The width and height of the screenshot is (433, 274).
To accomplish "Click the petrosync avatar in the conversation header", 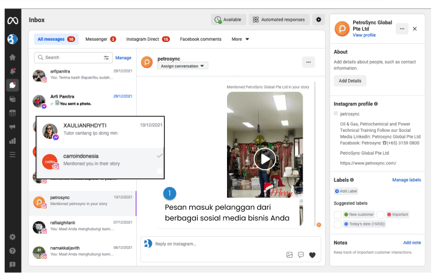I will pyautogui.click(x=147, y=62).
